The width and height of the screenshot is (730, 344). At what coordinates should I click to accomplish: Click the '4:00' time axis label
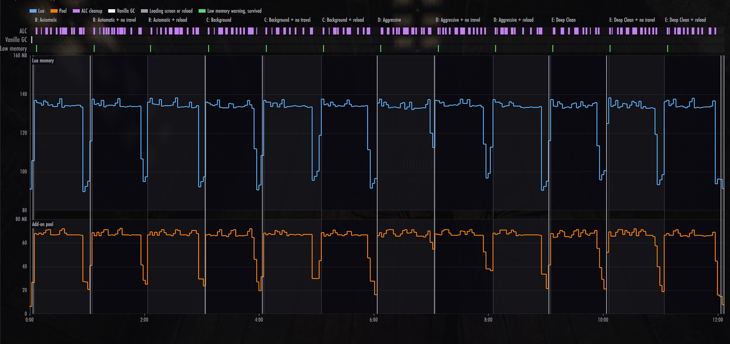[x=259, y=320]
